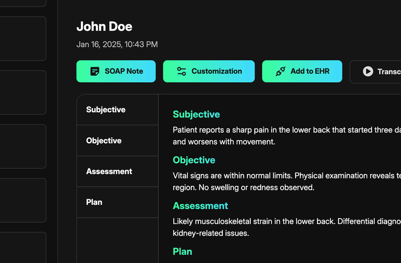Click the John Doe patient name
Screen dimensions: 401x263
point(104,27)
